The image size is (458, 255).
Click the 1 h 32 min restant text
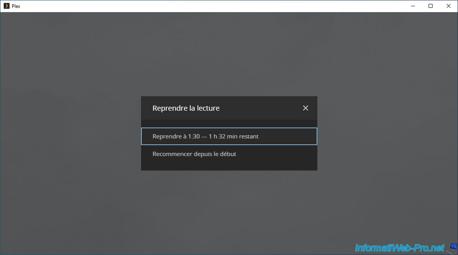pos(234,136)
